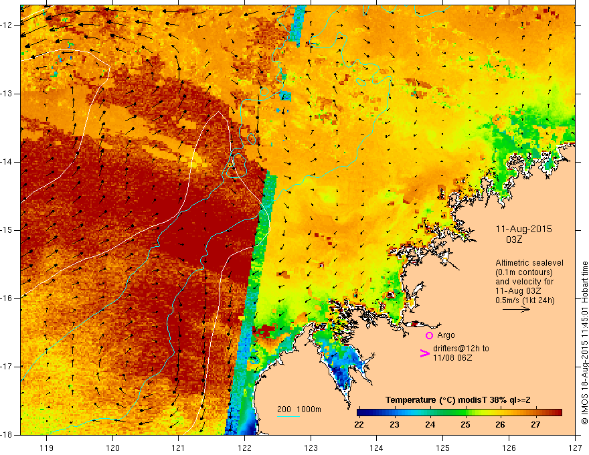Click the cyan 200 1000m isobath legend line
Viewport: 589px width, 455px height.
pos(288,416)
